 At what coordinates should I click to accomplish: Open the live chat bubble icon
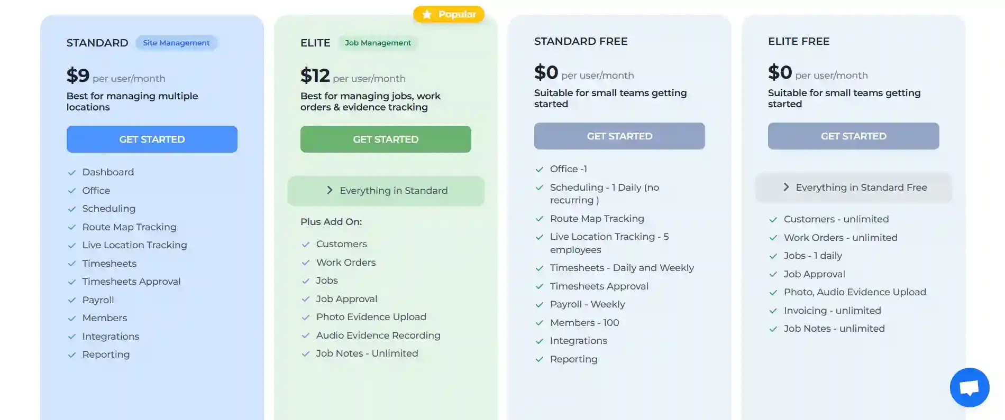coord(969,388)
